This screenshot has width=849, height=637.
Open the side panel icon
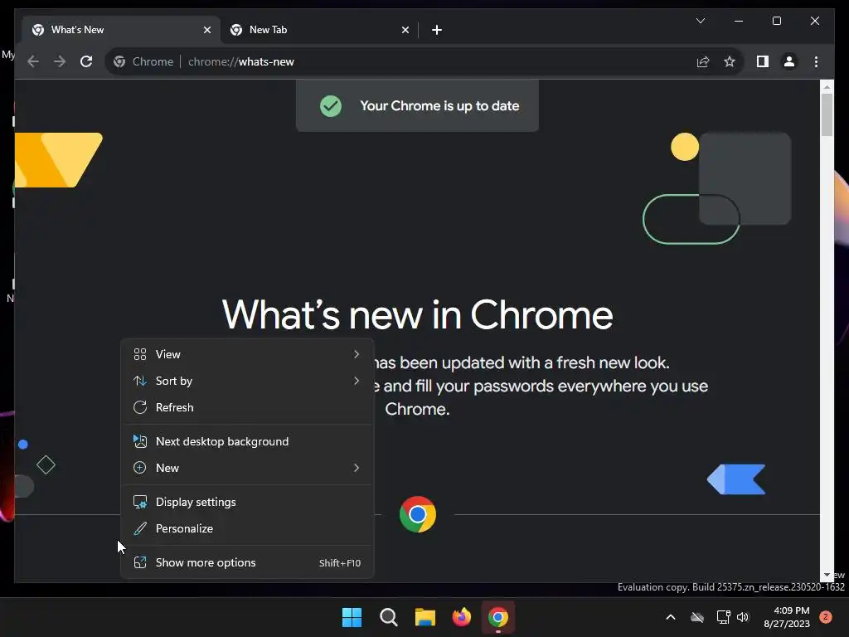click(x=763, y=61)
